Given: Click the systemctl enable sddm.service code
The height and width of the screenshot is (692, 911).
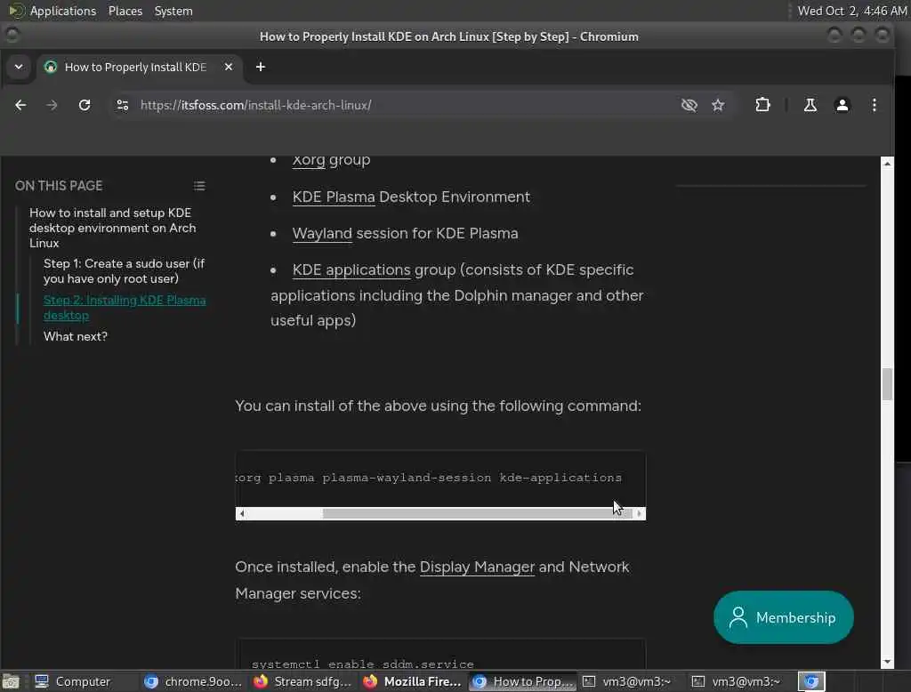Looking at the screenshot, I should [363, 664].
